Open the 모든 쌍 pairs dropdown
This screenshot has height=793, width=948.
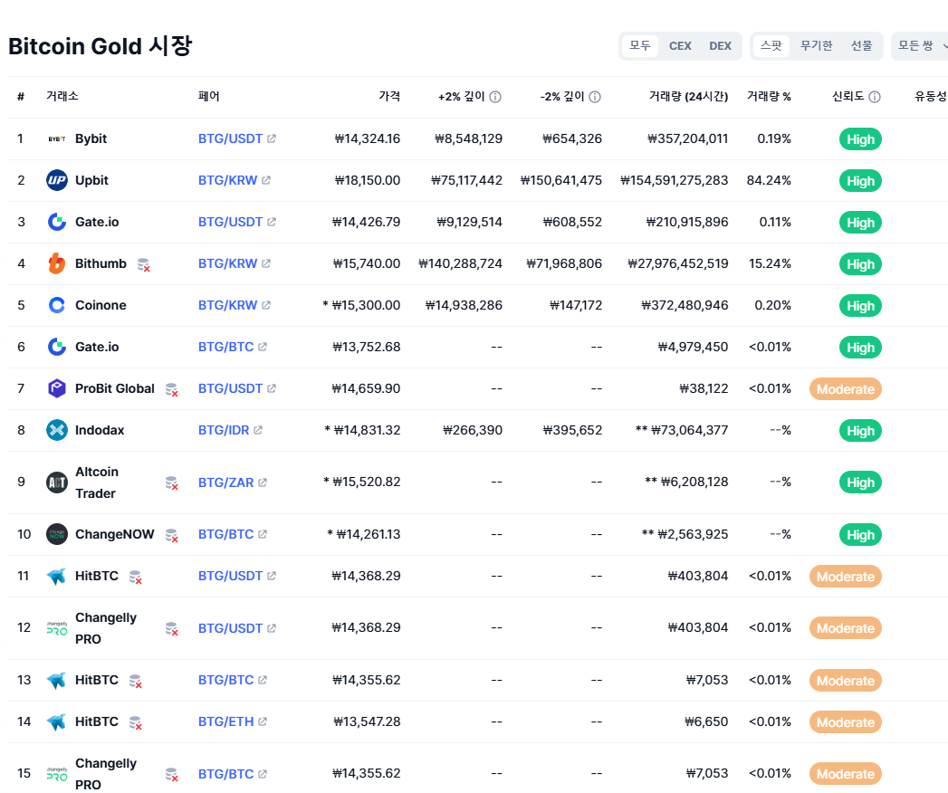pos(919,46)
